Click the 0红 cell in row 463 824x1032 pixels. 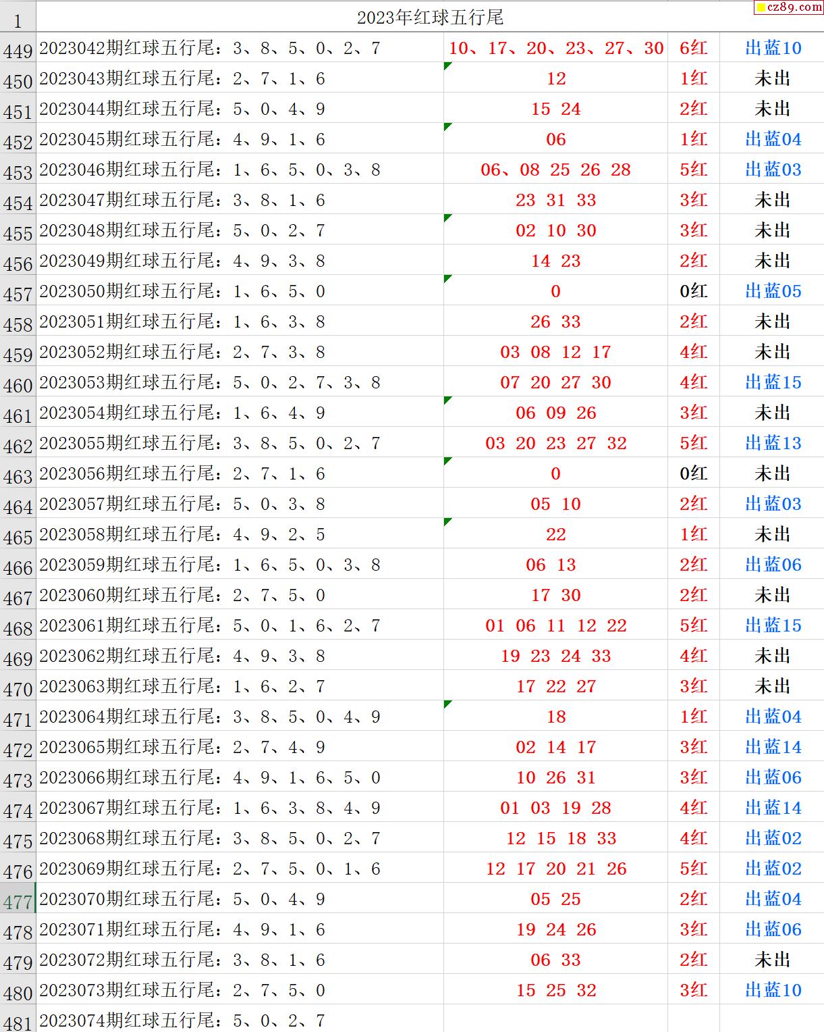693,473
